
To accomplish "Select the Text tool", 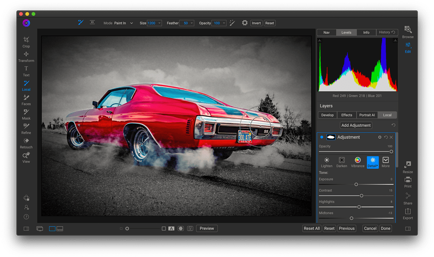I will click(x=26, y=71).
